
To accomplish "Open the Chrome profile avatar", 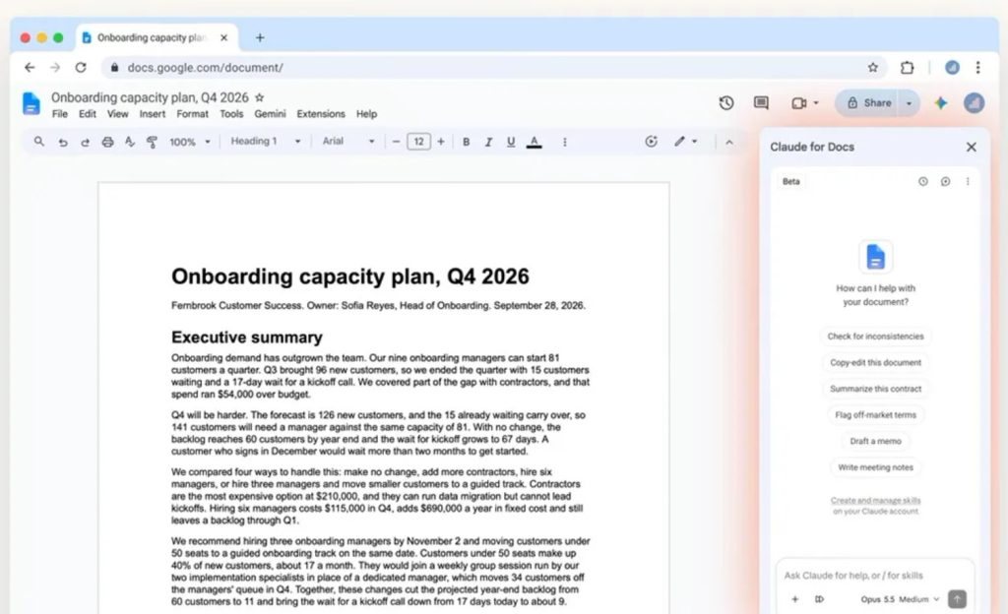I will tap(952, 68).
